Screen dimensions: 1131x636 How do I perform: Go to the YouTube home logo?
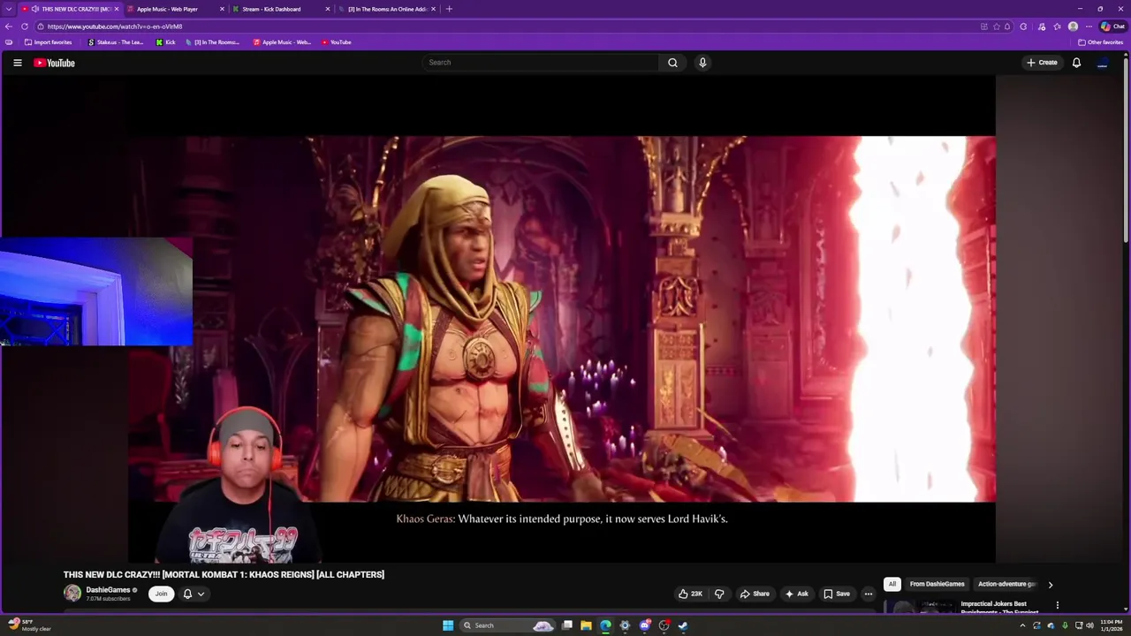click(x=55, y=63)
